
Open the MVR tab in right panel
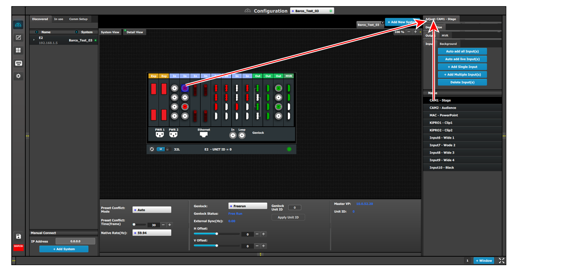pyautogui.click(x=445, y=36)
